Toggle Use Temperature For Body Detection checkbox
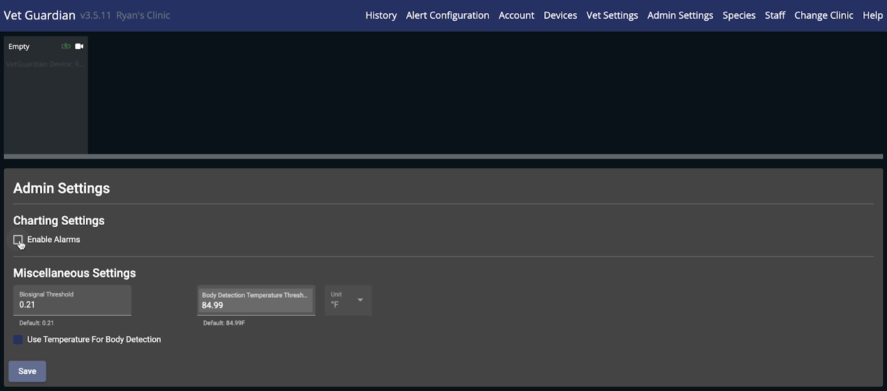This screenshot has height=391, width=887. [18, 339]
